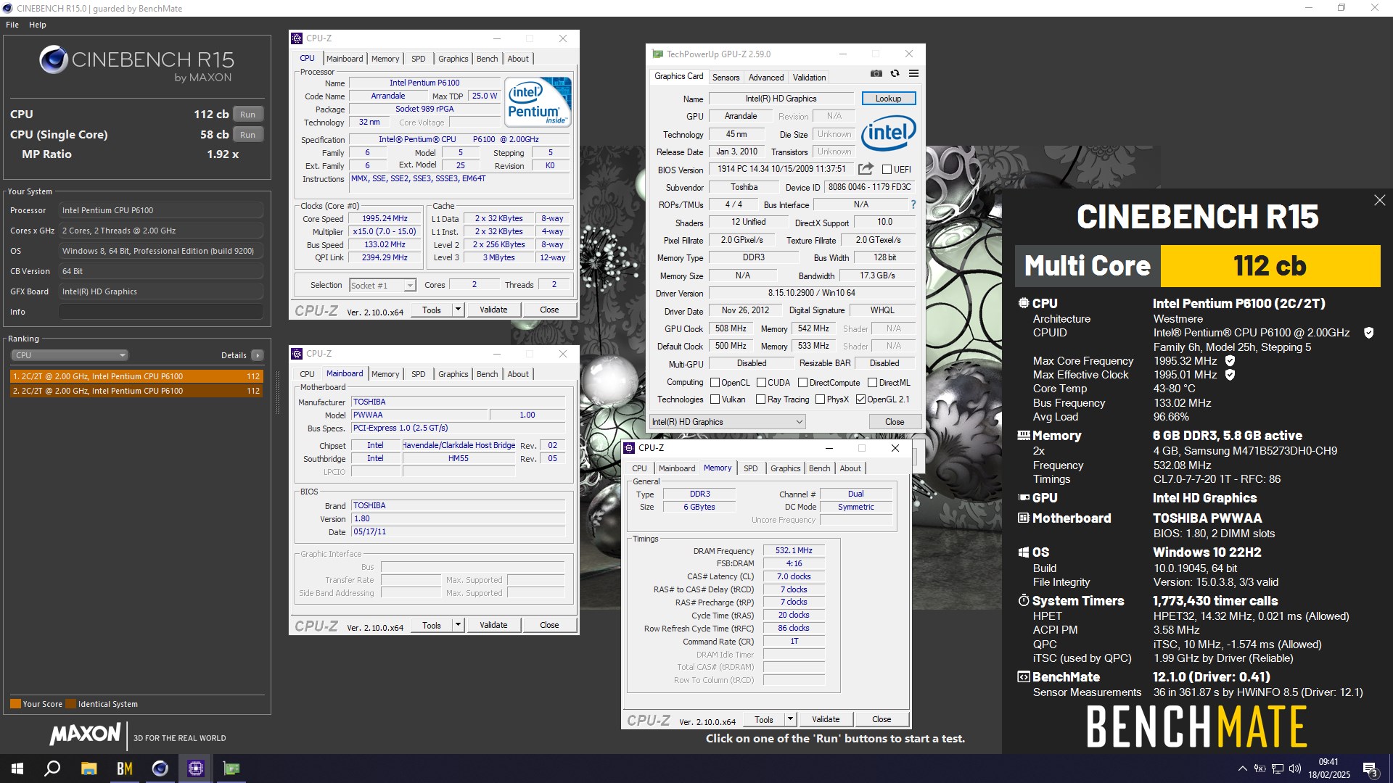Image resolution: width=1393 pixels, height=783 pixels.
Task: Switch to Cinebench via taskbar icon
Action: click(160, 768)
